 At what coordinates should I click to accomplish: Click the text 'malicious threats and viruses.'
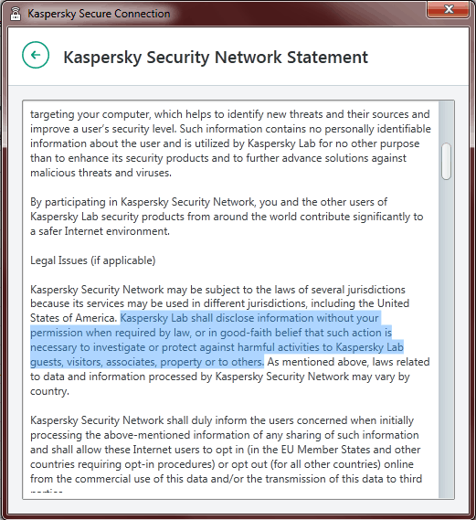[x=100, y=173]
